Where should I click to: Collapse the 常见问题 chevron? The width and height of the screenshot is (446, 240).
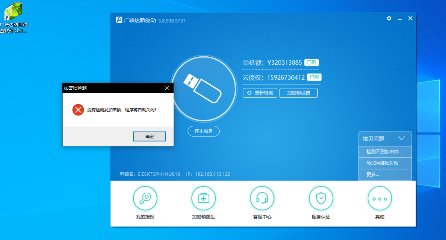click(402, 138)
